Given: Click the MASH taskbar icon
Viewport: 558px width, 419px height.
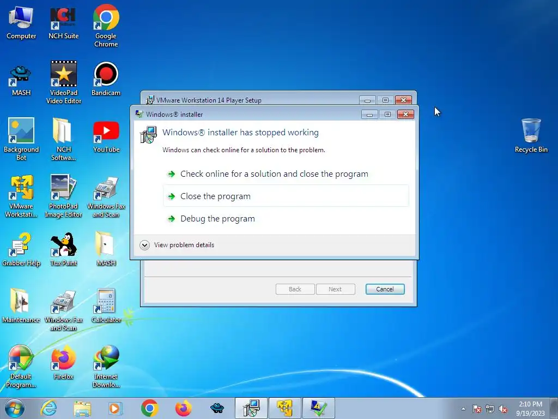Looking at the screenshot, I should point(217,408).
